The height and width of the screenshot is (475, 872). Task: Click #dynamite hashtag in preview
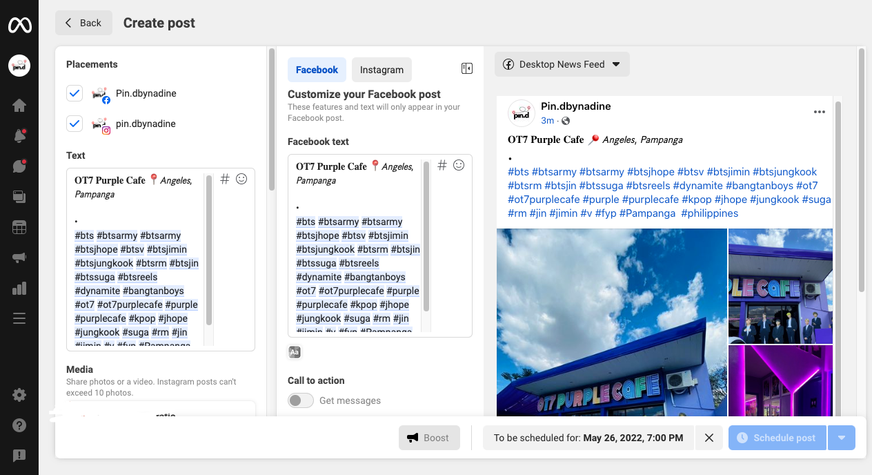click(x=698, y=186)
